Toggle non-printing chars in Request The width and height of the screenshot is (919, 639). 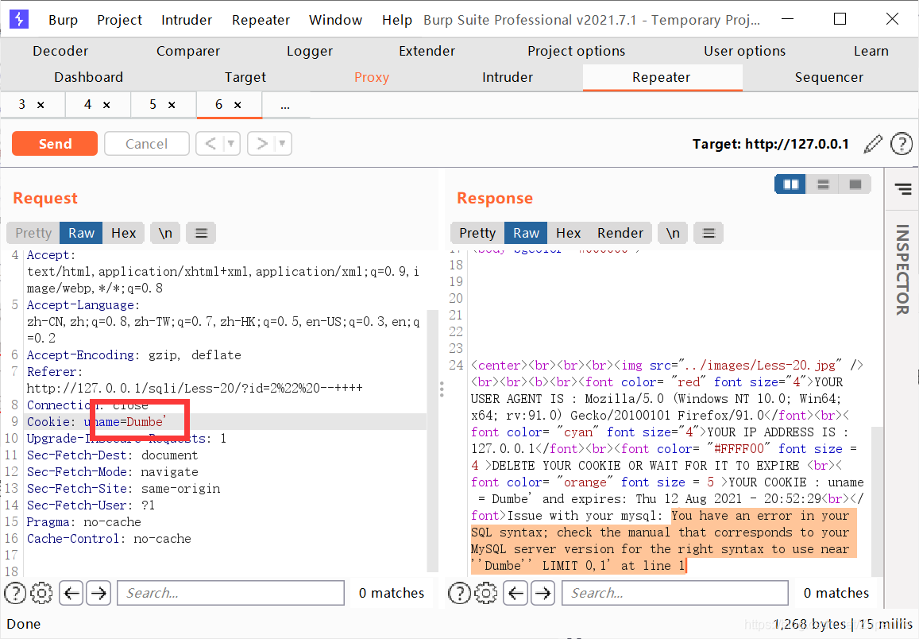point(165,234)
